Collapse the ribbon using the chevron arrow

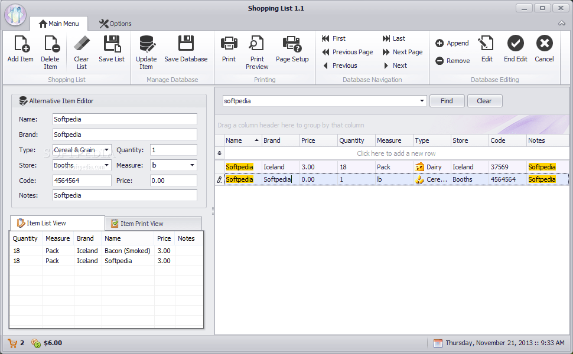click(561, 23)
